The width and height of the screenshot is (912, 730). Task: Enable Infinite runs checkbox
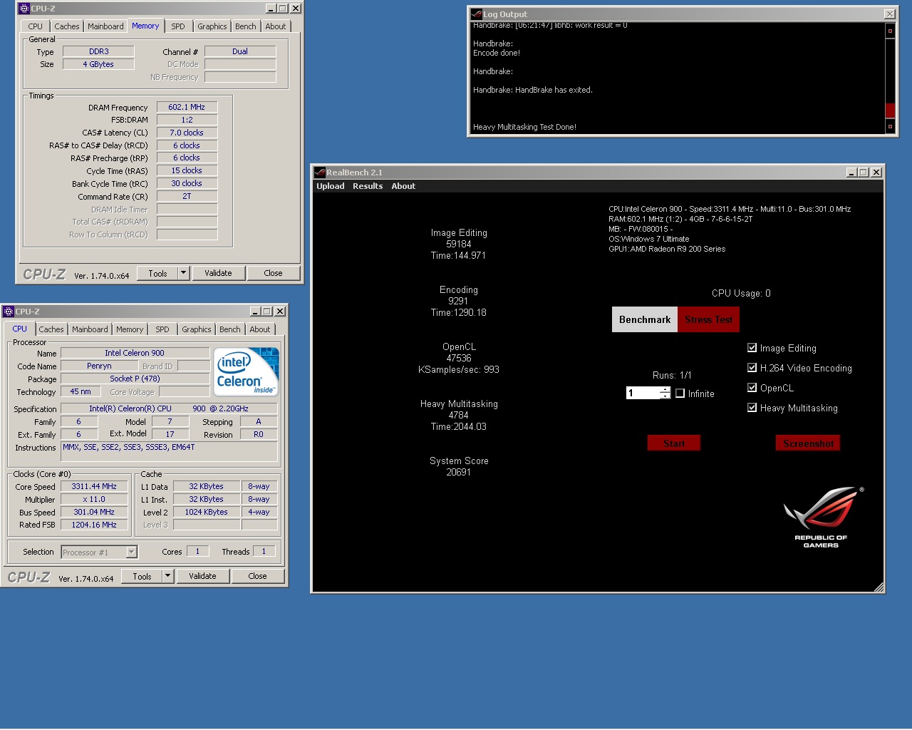point(680,394)
